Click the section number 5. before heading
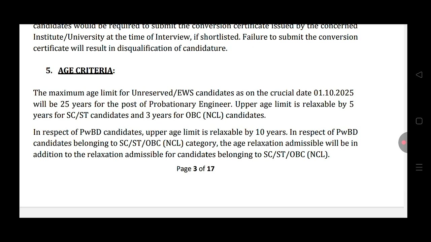Image resolution: width=431 pixels, height=242 pixels. pos(49,71)
